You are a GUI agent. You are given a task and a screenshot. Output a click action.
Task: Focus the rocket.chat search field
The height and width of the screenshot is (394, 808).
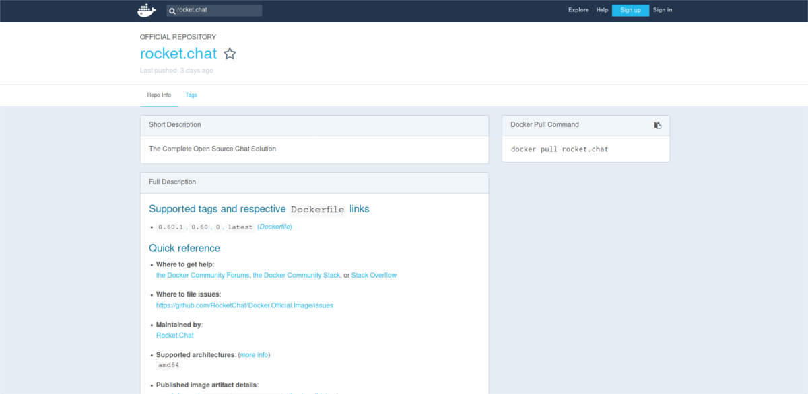click(215, 10)
